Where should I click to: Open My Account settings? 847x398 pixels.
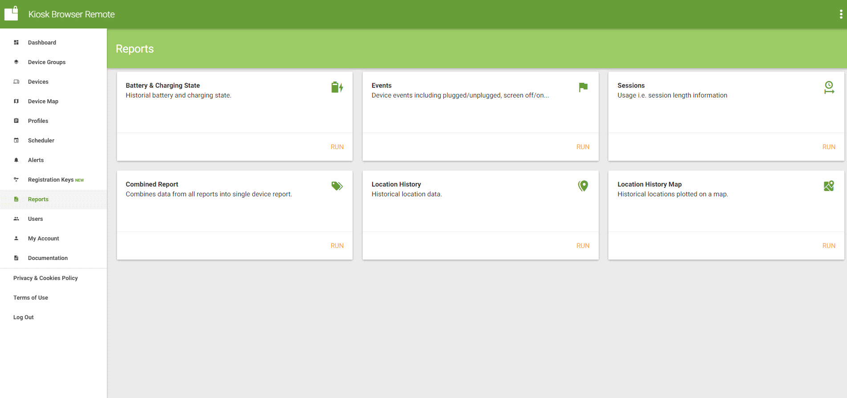[53, 238]
